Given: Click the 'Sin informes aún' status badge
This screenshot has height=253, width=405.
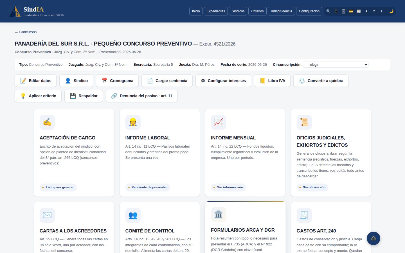Looking at the screenshot, I should (x=228, y=188).
